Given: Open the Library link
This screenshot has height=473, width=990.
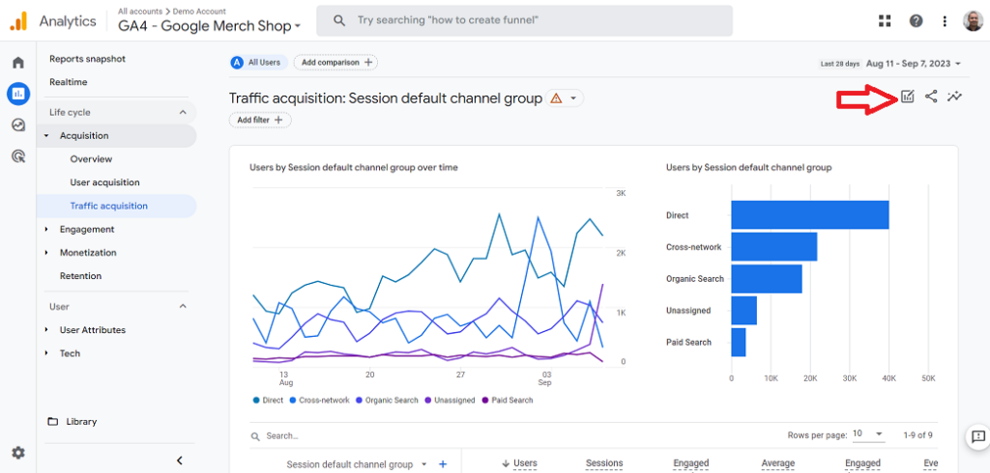Looking at the screenshot, I should click(x=81, y=422).
